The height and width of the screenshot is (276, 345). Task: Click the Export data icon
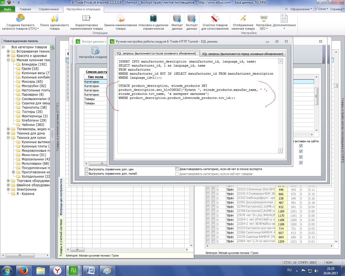pyautogui.click(x=192, y=18)
